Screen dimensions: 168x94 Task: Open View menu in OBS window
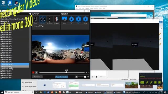tap(83, 9)
